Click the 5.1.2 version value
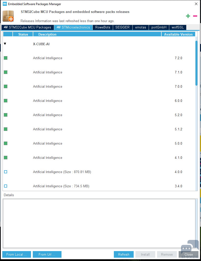The width and height of the screenshot is (201, 261). click(x=178, y=129)
